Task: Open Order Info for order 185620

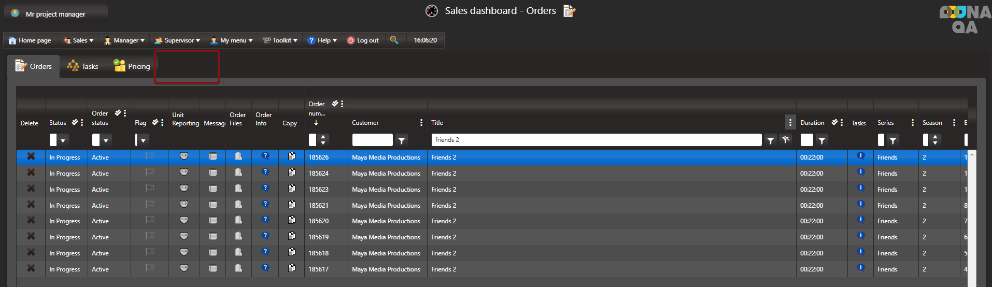Action: point(265,220)
